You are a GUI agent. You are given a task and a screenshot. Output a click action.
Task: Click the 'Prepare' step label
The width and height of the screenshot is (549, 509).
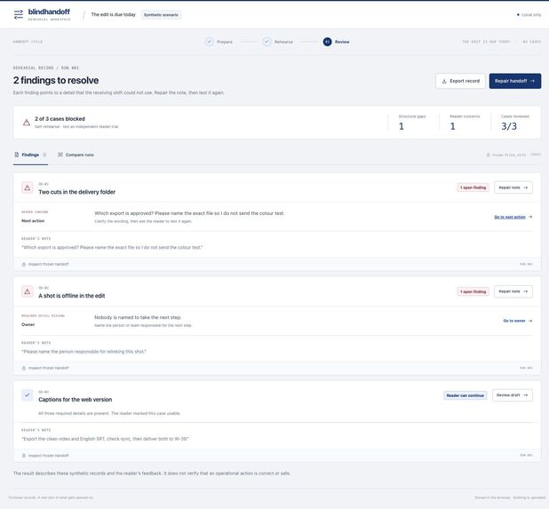(225, 42)
